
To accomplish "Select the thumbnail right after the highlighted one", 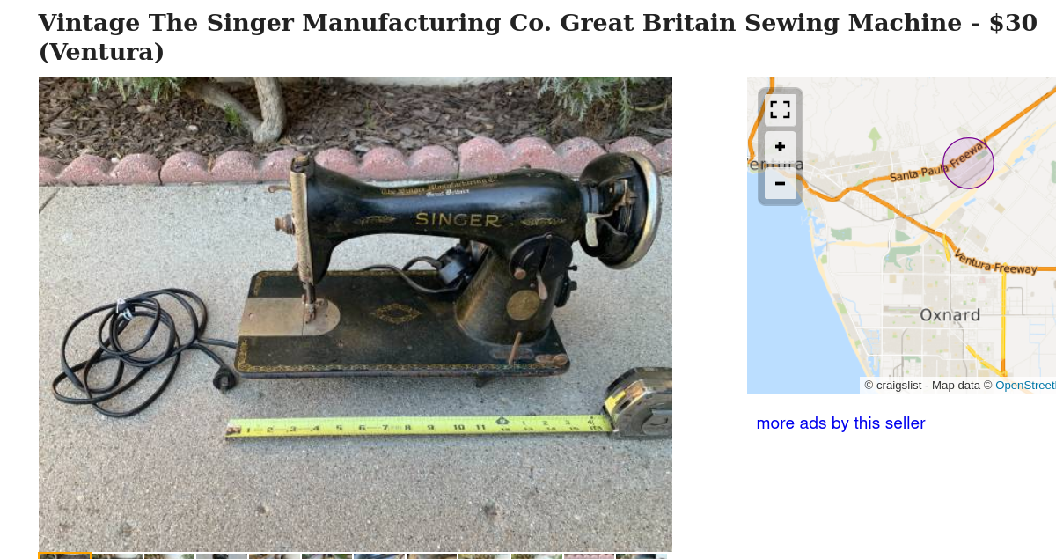I will tap(117, 555).
